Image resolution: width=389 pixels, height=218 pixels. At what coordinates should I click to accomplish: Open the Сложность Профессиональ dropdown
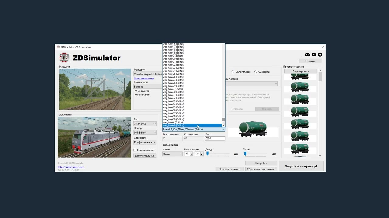coord(145,142)
